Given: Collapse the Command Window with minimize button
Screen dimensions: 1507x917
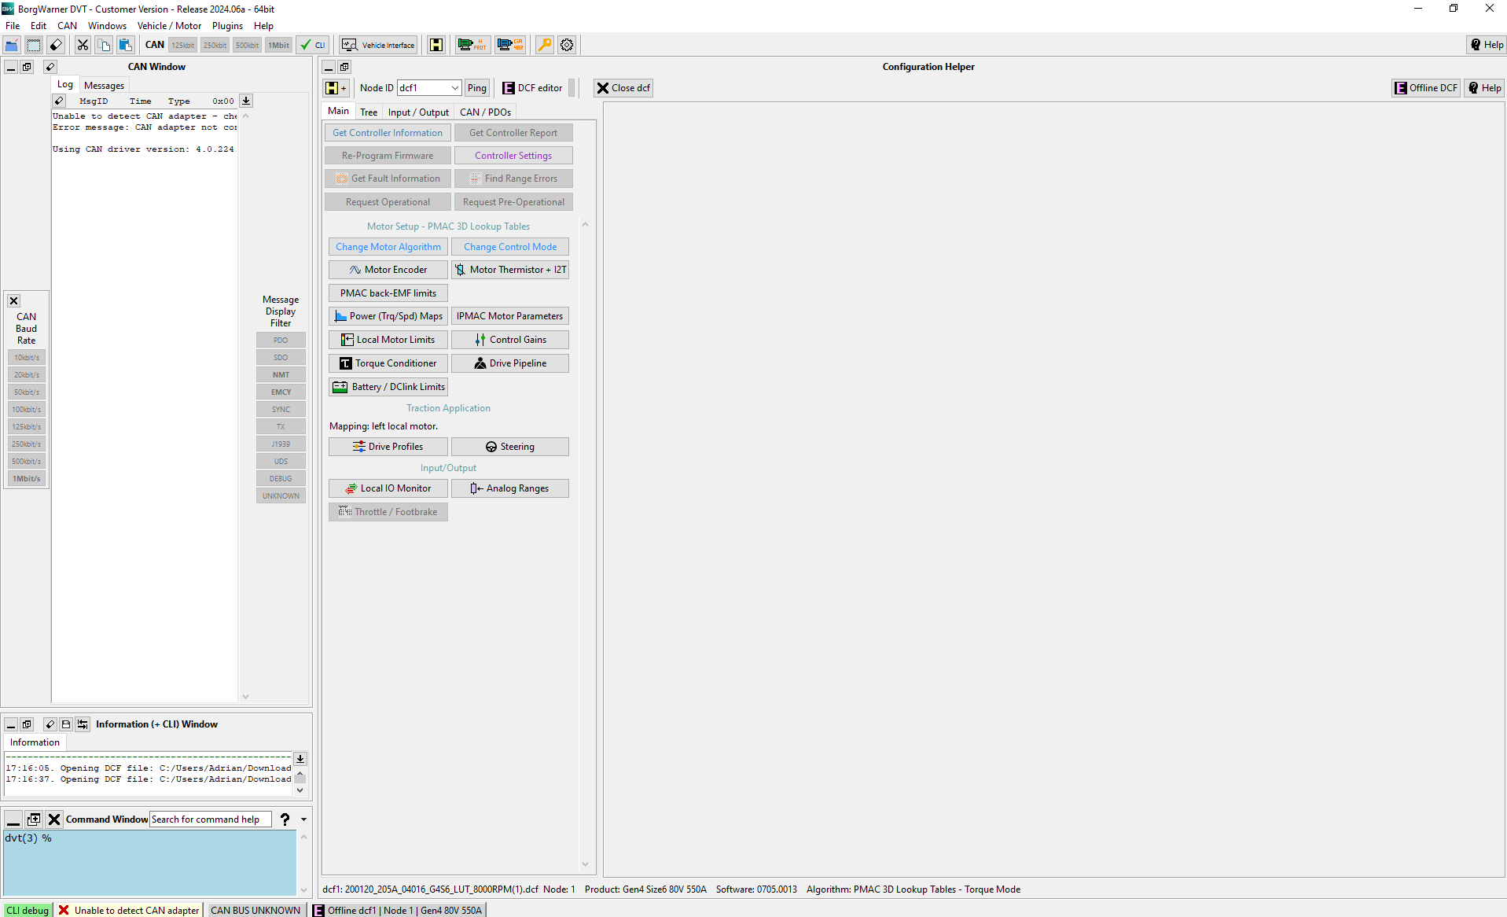Looking at the screenshot, I should (x=13, y=819).
